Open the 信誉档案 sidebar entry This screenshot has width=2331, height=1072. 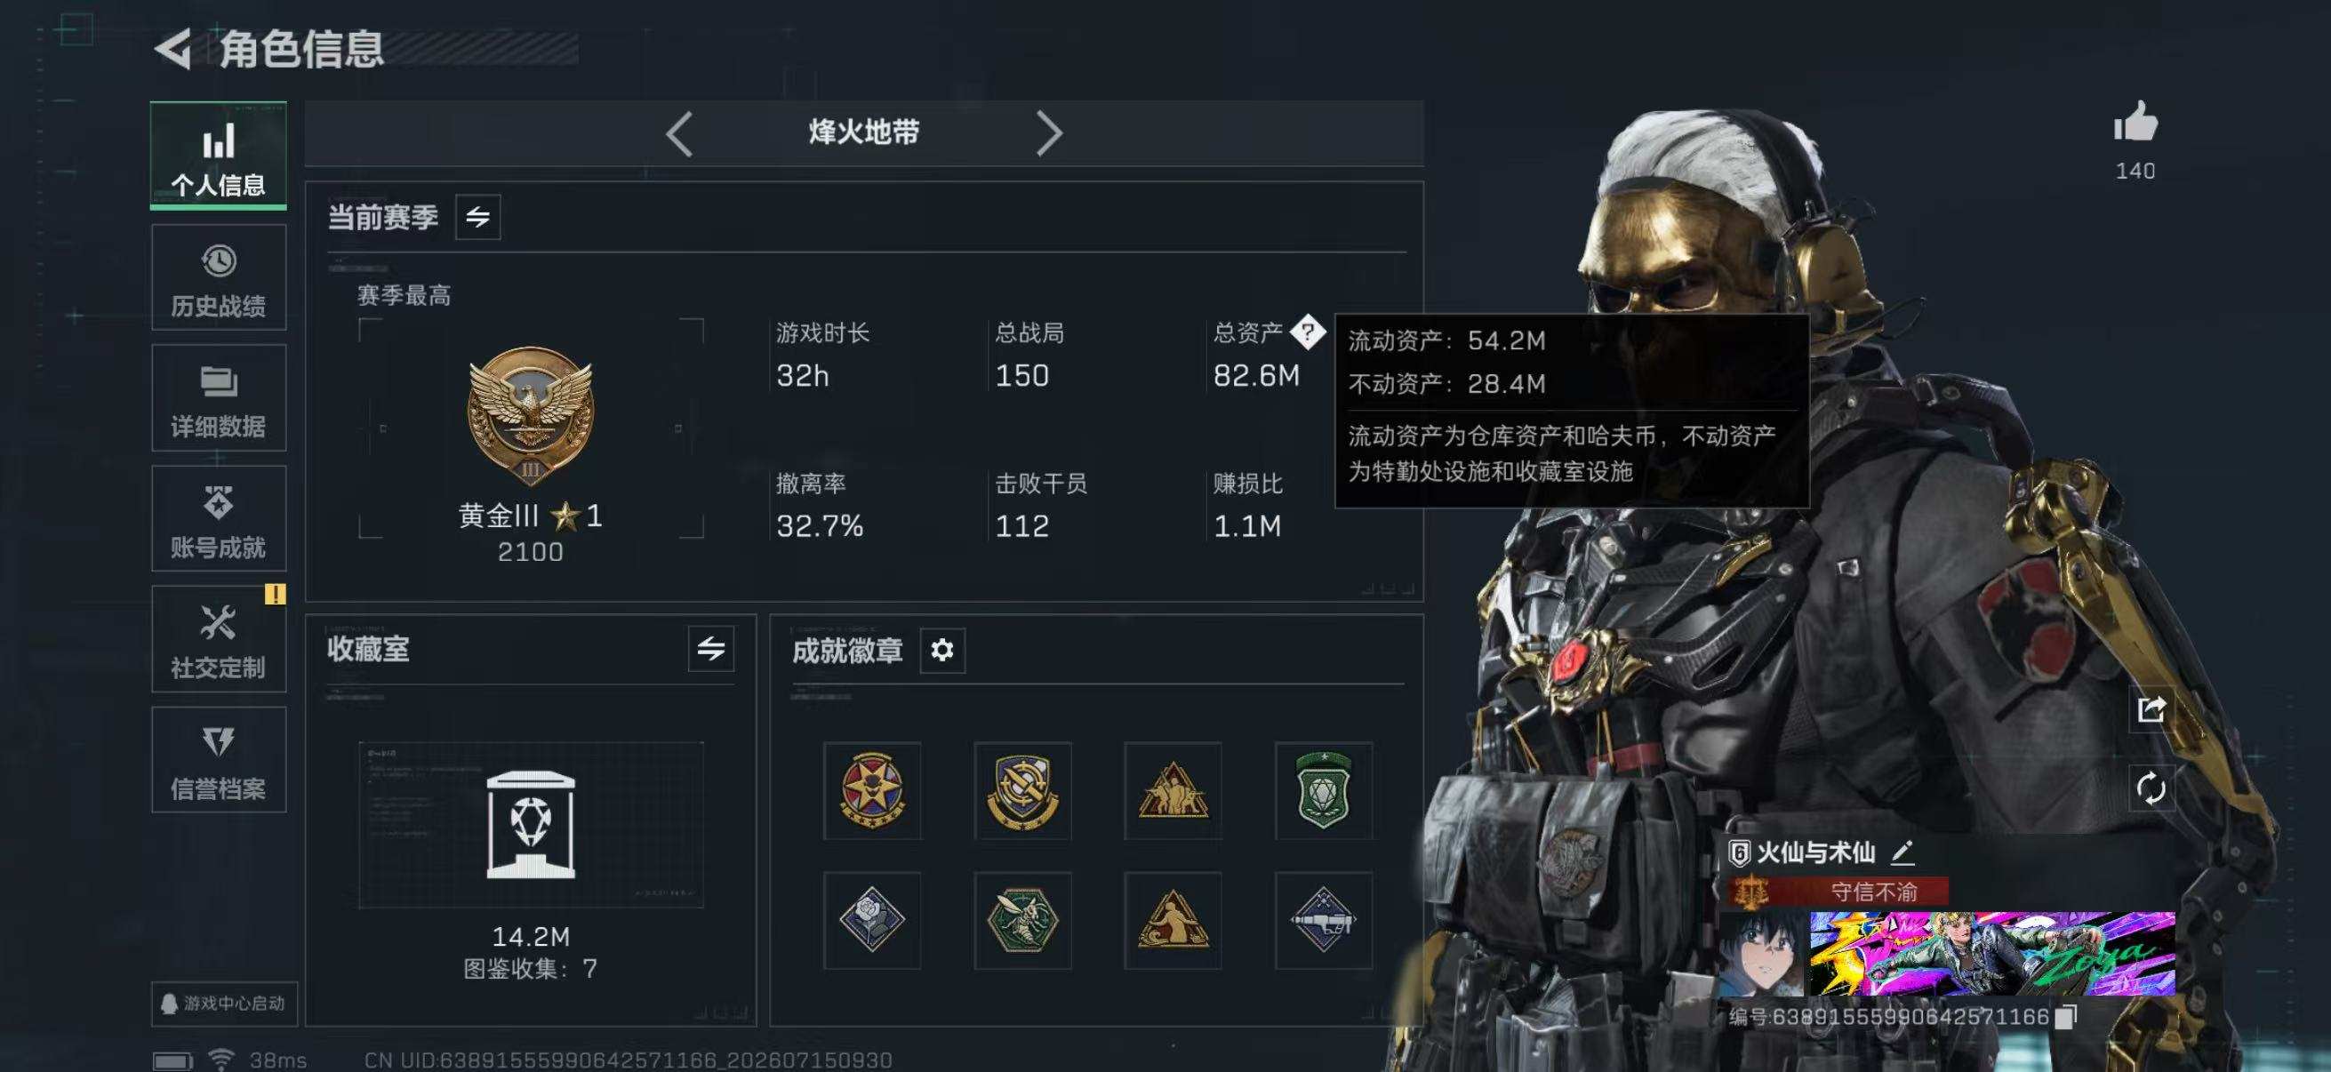tap(218, 760)
